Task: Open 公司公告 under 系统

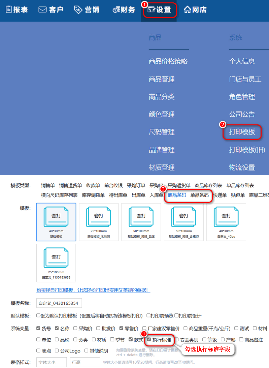Action: click(242, 114)
